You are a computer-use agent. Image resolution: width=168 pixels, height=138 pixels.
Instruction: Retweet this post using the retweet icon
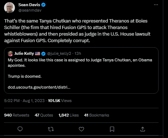(x=51, y=129)
